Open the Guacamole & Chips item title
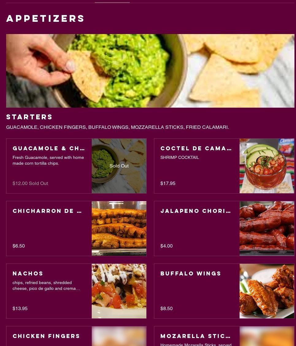The image size is (296, 346). click(x=48, y=148)
